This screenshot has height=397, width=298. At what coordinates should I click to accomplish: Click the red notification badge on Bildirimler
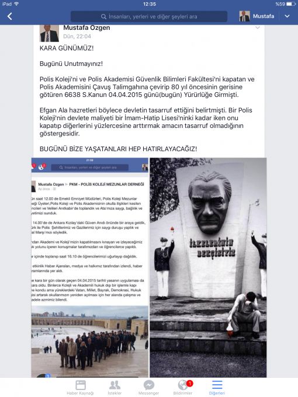pyautogui.click(x=189, y=384)
